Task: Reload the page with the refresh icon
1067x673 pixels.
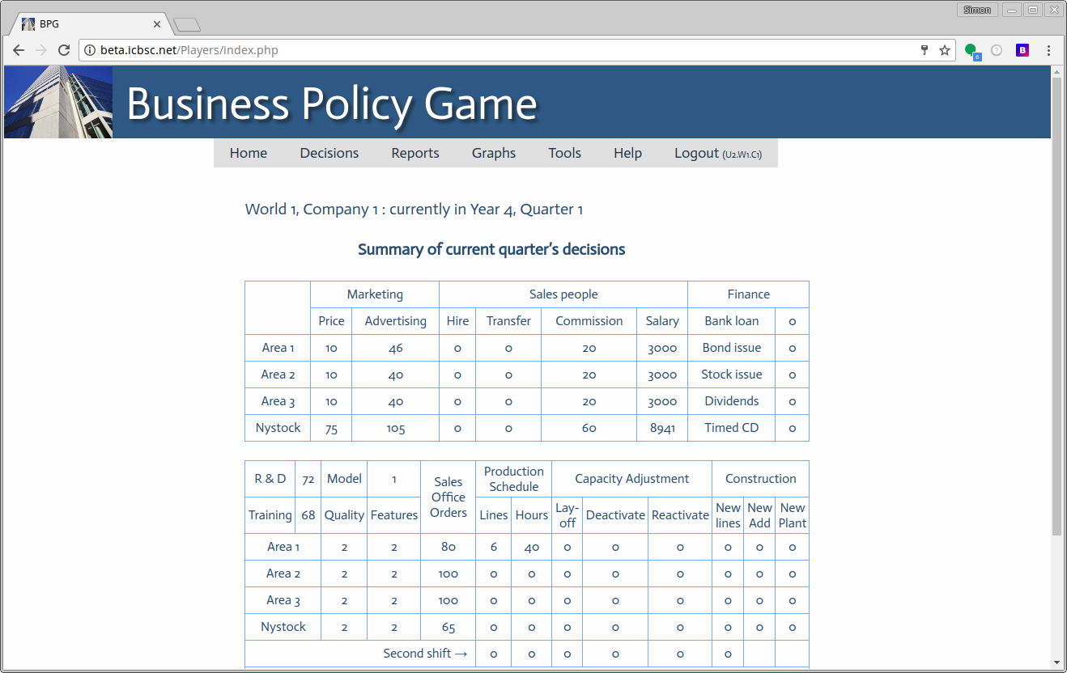Action: pyautogui.click(x=64, y=50)
